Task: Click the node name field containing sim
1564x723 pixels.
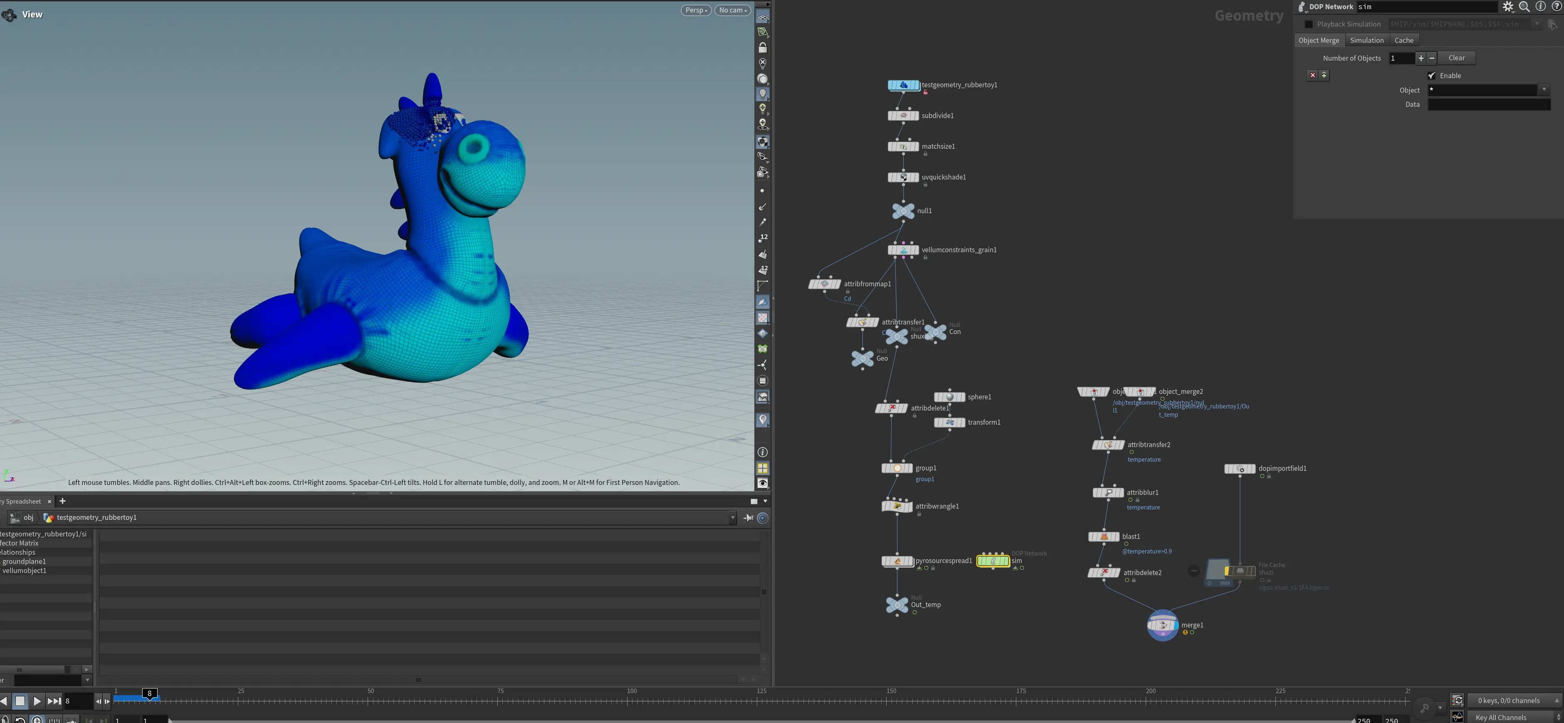Action: click(x=1427, y=7)
